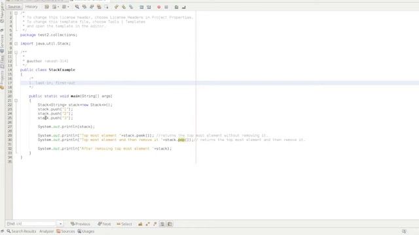Open the Search Results tab

22,231
